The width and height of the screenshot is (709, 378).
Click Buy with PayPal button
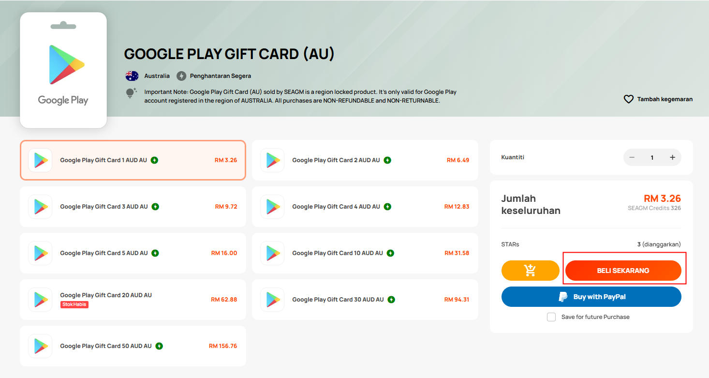click(591, 297)
